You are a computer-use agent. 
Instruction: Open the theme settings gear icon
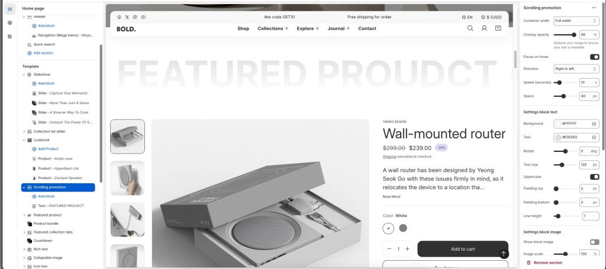(x=9, y=23)
